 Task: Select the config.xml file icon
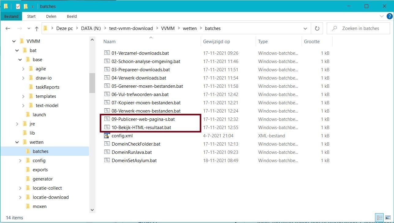[x=107, y=136]
